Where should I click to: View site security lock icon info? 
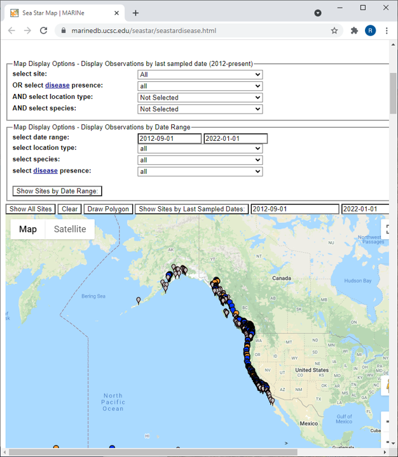click(x=64, y=30)
